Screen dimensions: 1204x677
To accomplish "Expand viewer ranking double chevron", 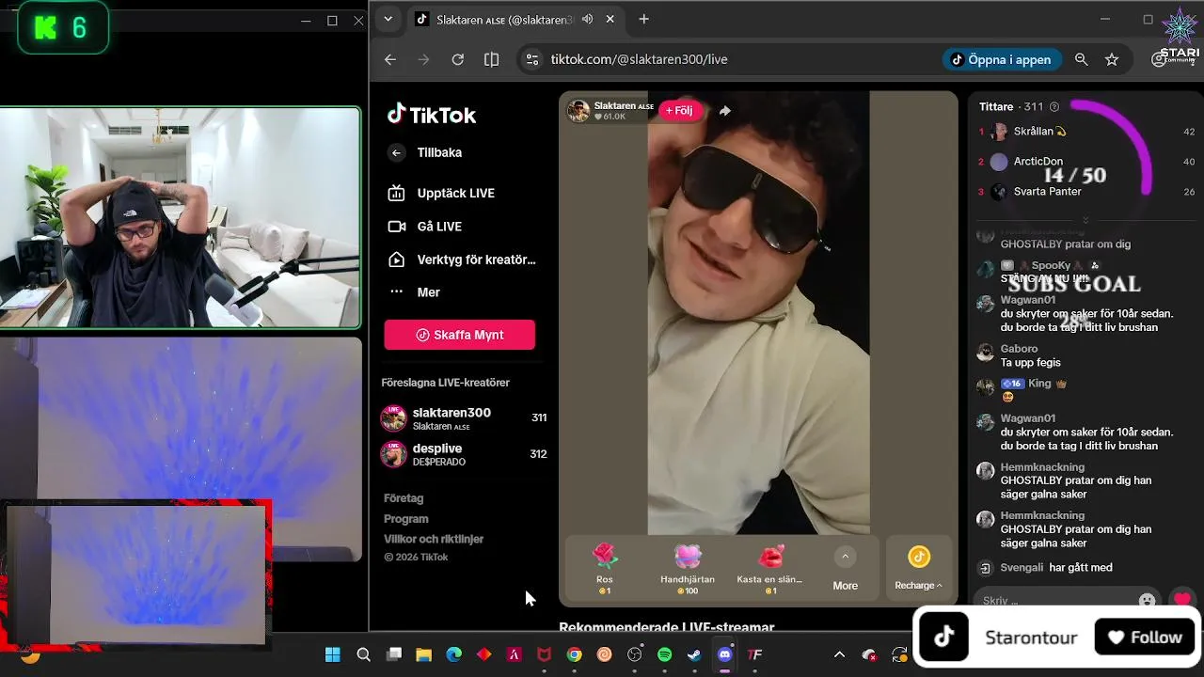I will pos(1085,220).
